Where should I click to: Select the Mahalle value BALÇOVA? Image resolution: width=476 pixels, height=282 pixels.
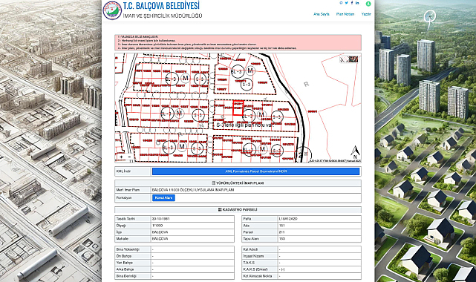[160, 239]
